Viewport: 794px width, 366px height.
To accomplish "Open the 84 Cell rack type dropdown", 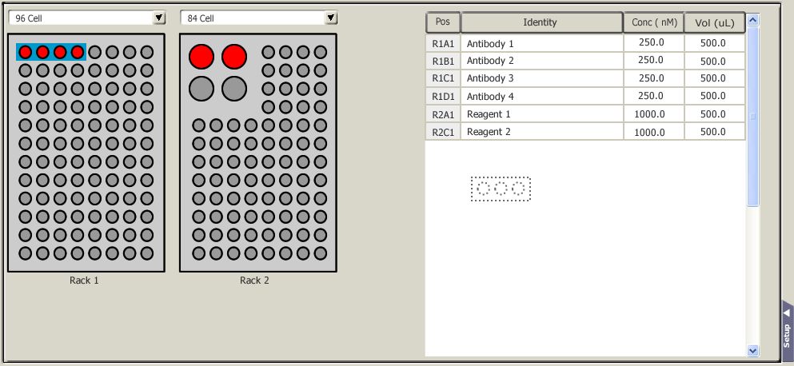I will 331,18.
